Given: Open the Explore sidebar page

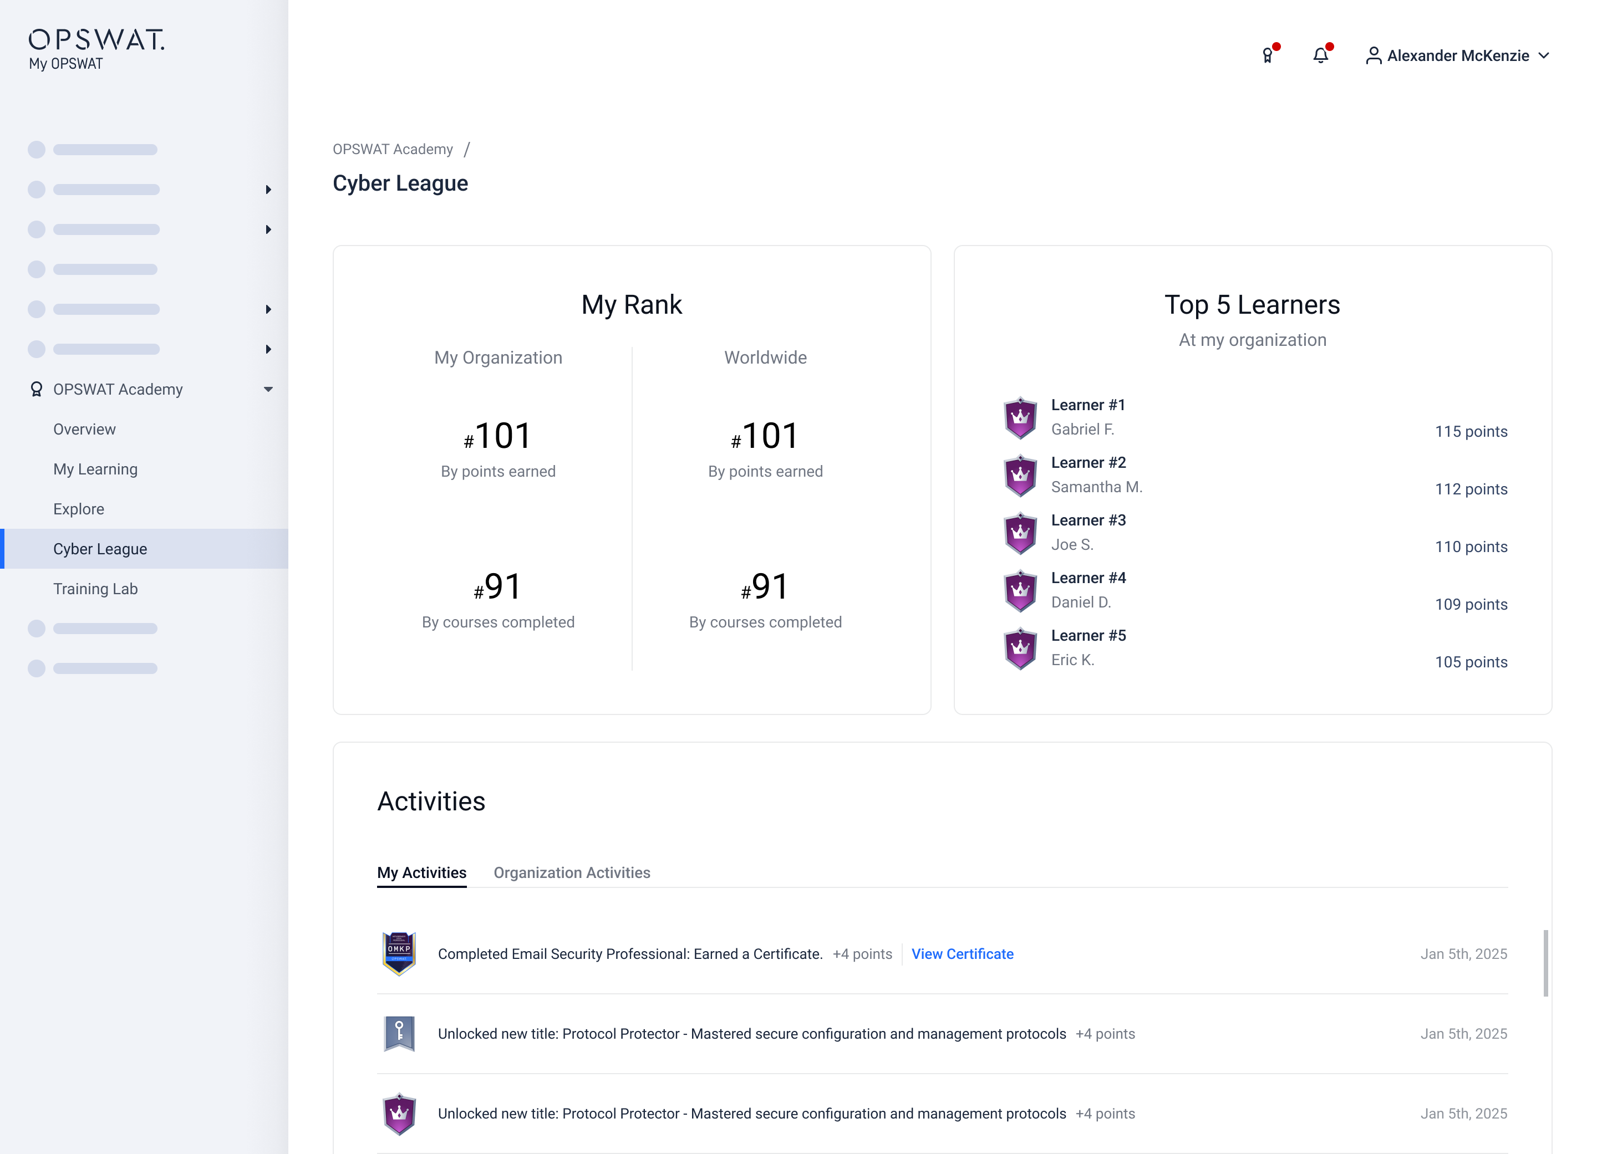Looking at the screenshot, I should [x=79, y=509].
